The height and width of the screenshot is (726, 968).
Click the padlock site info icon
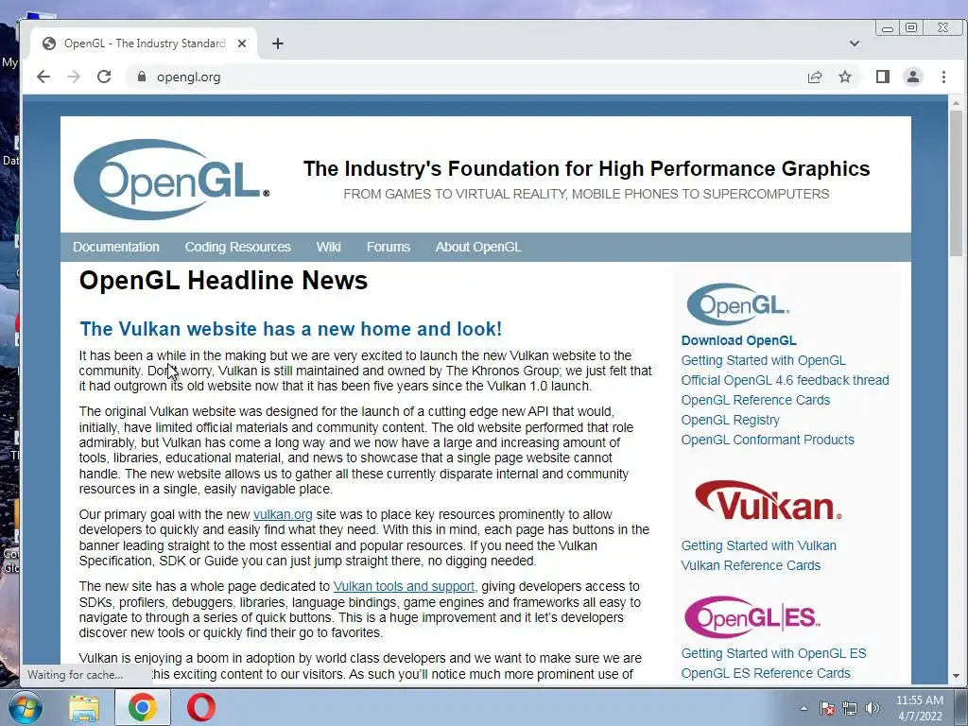[142, 77]
